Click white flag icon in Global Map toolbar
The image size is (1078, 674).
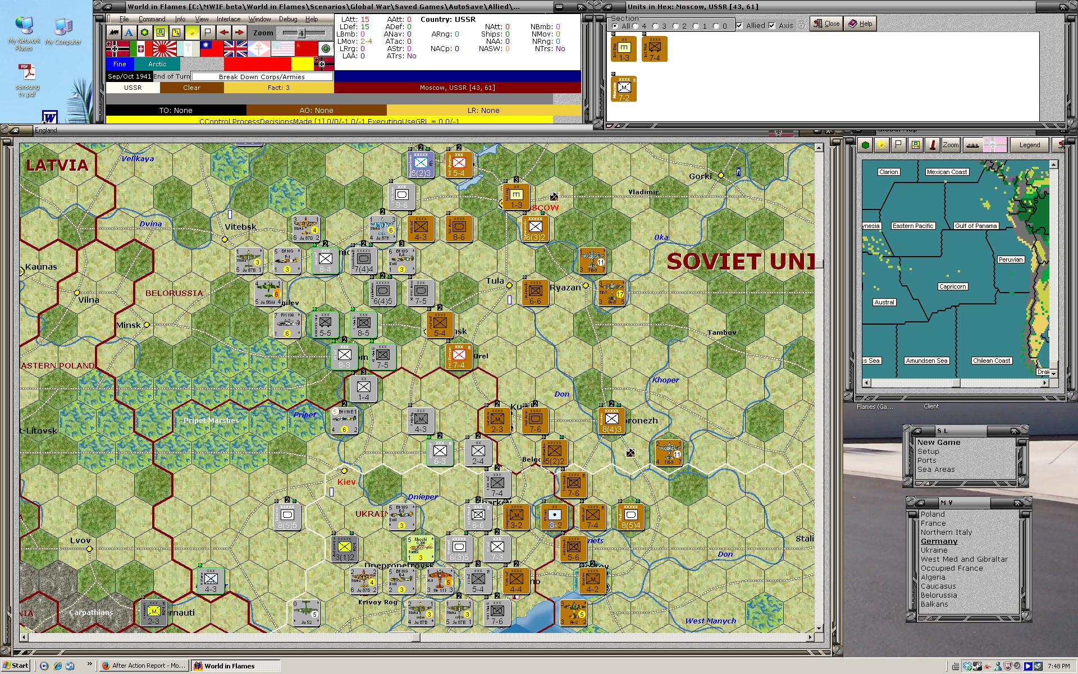899,145
